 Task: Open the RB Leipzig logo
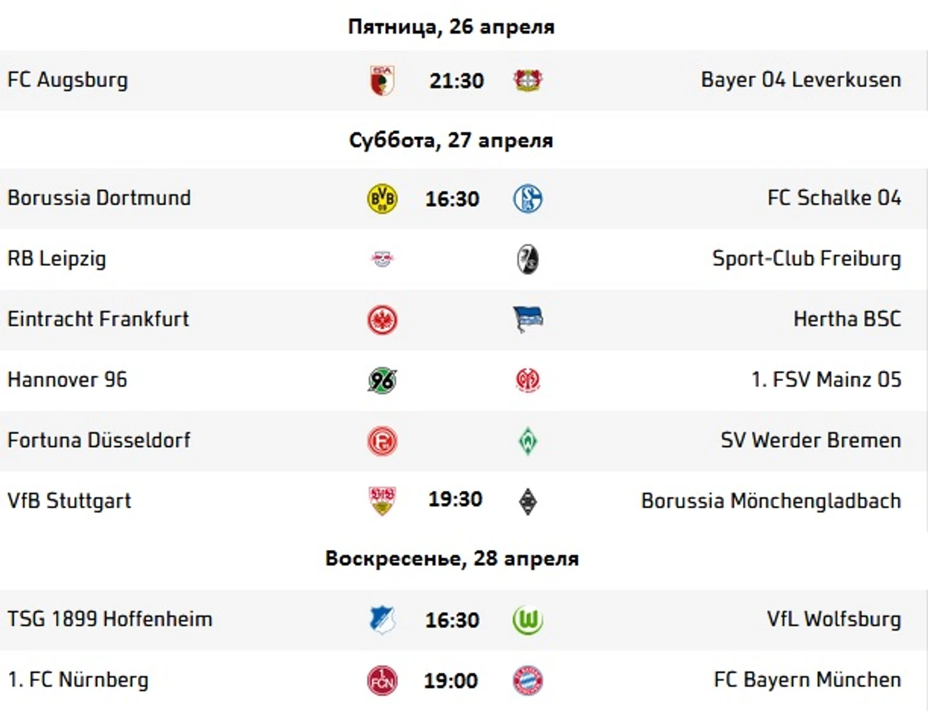382,259
